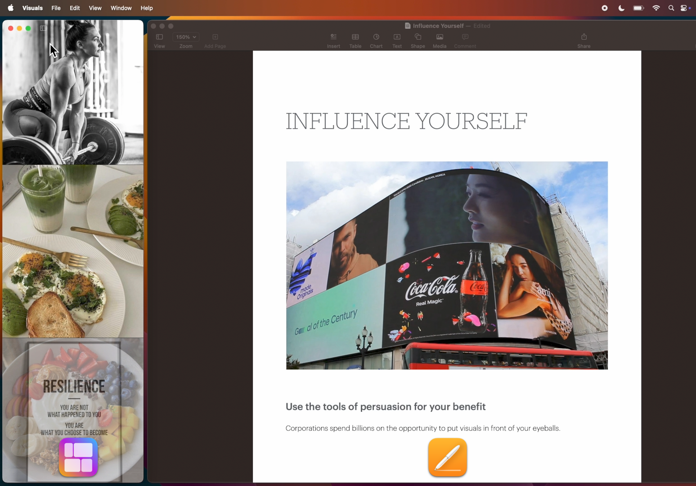Image resolution: width=696 pixels, height=486 pixels.
Task: Open the Edit menu in menu bar
Action: click(x=75, y=8)
